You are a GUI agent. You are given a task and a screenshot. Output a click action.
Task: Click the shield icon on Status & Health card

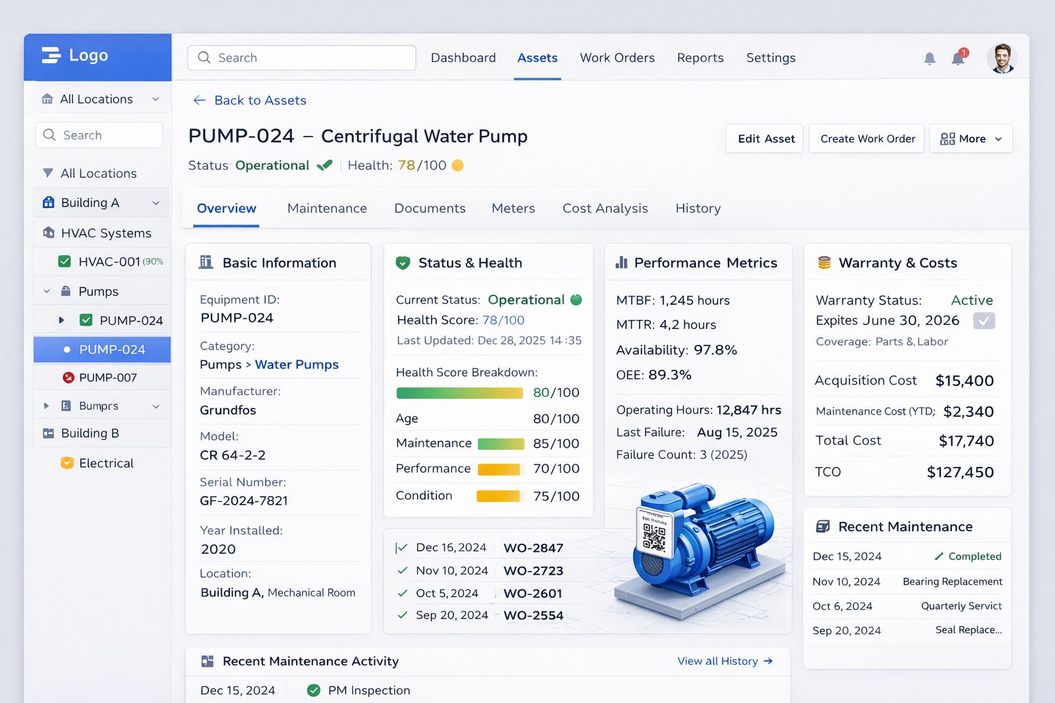click(x=403, y=262)
